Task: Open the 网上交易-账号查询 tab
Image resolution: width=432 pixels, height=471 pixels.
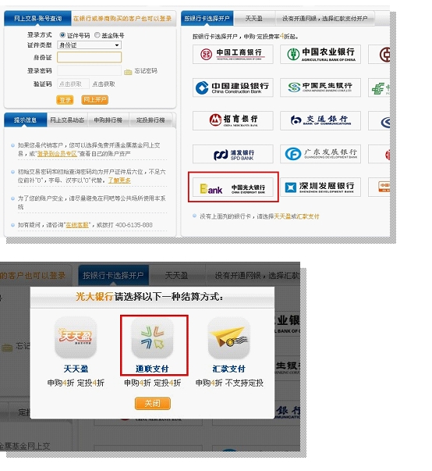Action: pyautogui.click(x=37, y=19)
